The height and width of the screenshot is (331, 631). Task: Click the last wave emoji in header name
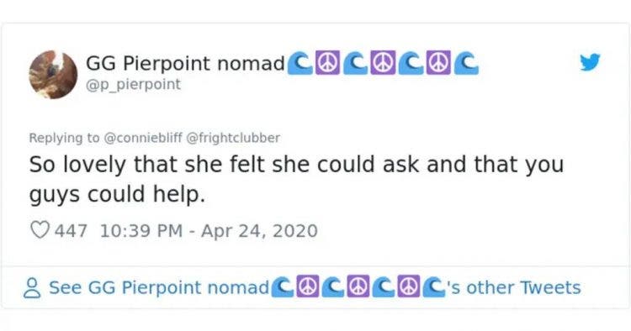click(x=466, y=64)
